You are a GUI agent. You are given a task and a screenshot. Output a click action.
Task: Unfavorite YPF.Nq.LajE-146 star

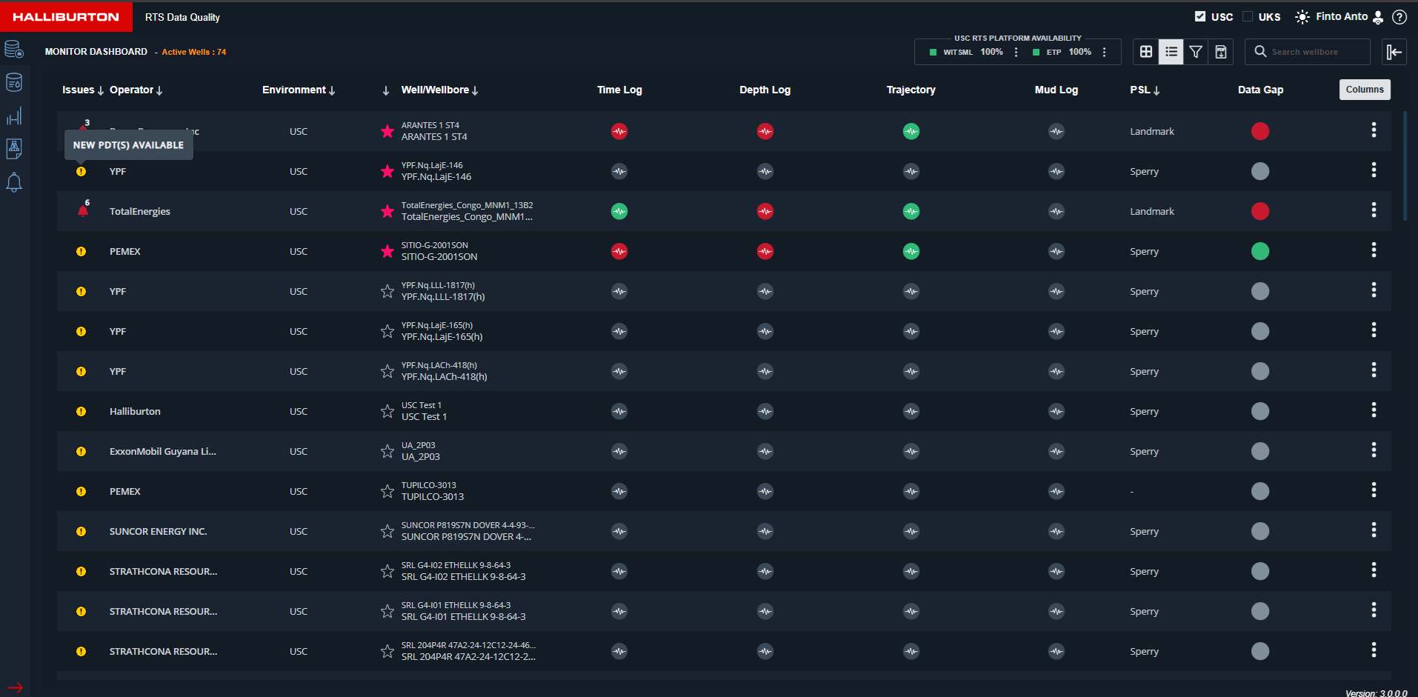coord(387,171)
